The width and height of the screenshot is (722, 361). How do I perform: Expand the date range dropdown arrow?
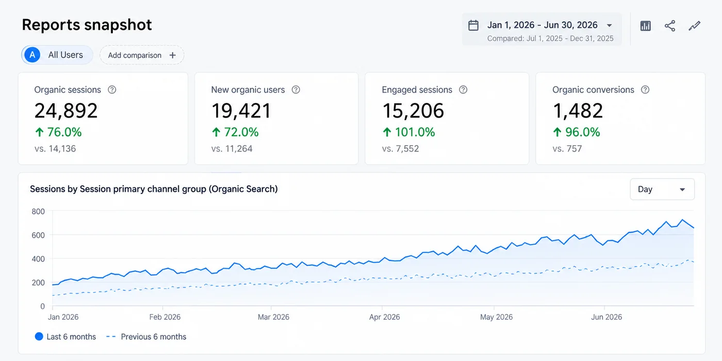[x=609, y=25]
